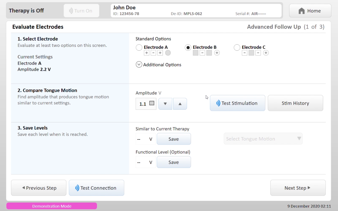
Task: Click the Turn On wave icon
Action: 71,11
